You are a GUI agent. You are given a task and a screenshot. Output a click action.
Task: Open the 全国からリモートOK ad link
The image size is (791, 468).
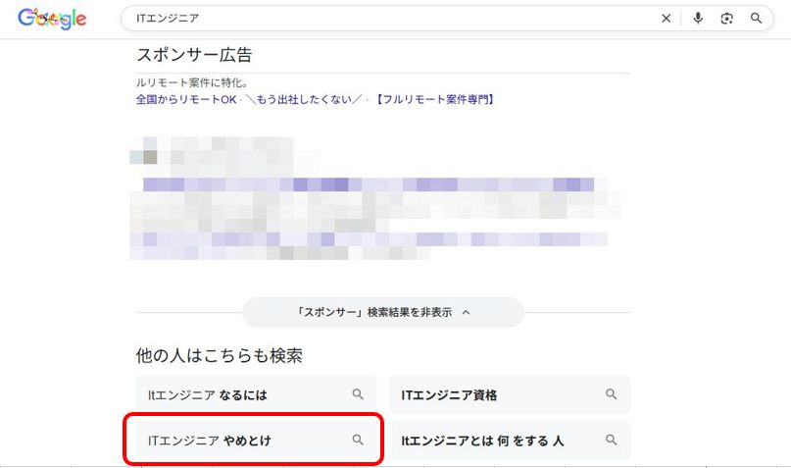click(186, 99)
